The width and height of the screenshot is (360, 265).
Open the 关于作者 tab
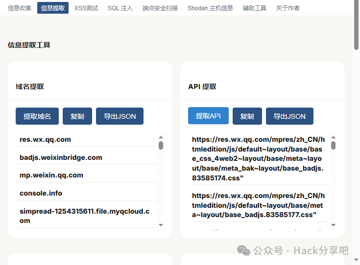point(288,8)
